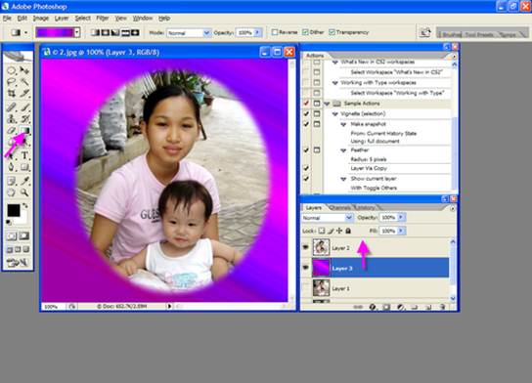Select the Horizontal Type tool

tap(24, 155)
